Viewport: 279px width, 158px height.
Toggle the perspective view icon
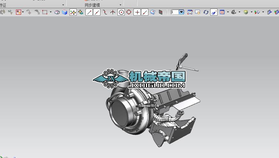[x=214, y=12]
